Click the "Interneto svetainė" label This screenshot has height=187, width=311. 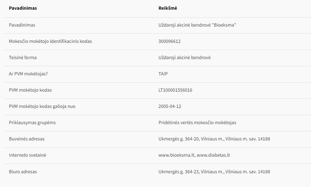tap(28, 155)
